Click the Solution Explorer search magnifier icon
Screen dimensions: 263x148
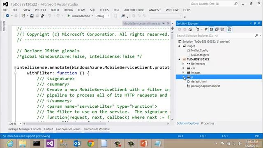pos(256,35)
